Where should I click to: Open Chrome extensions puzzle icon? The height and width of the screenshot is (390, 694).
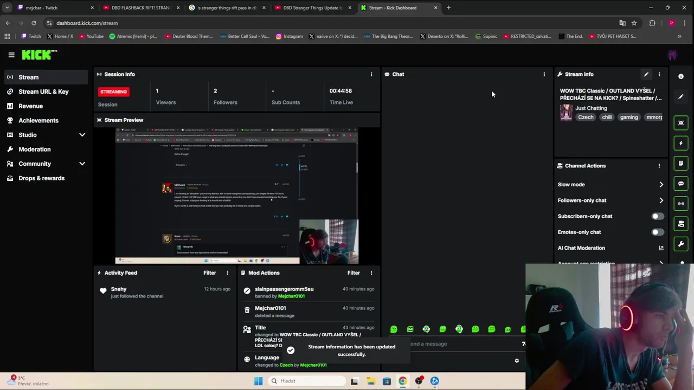pos(652,23)
